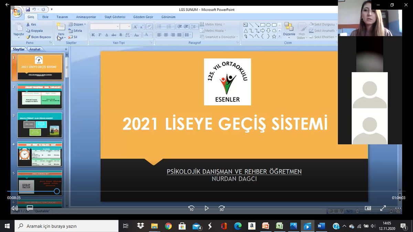The image size is (413, 232).
Task: Enter full screen with the expand arrows icon
Action: pos(383,208)
